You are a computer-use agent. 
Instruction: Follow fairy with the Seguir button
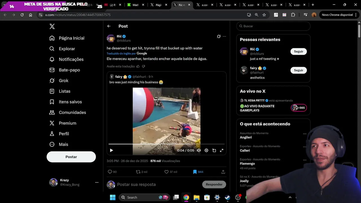(x=299, y=70)
